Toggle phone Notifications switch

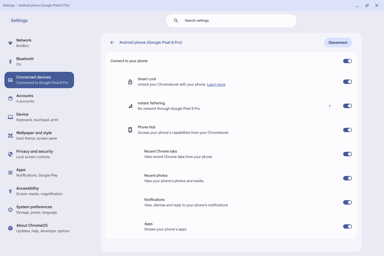tap(347, 202)
